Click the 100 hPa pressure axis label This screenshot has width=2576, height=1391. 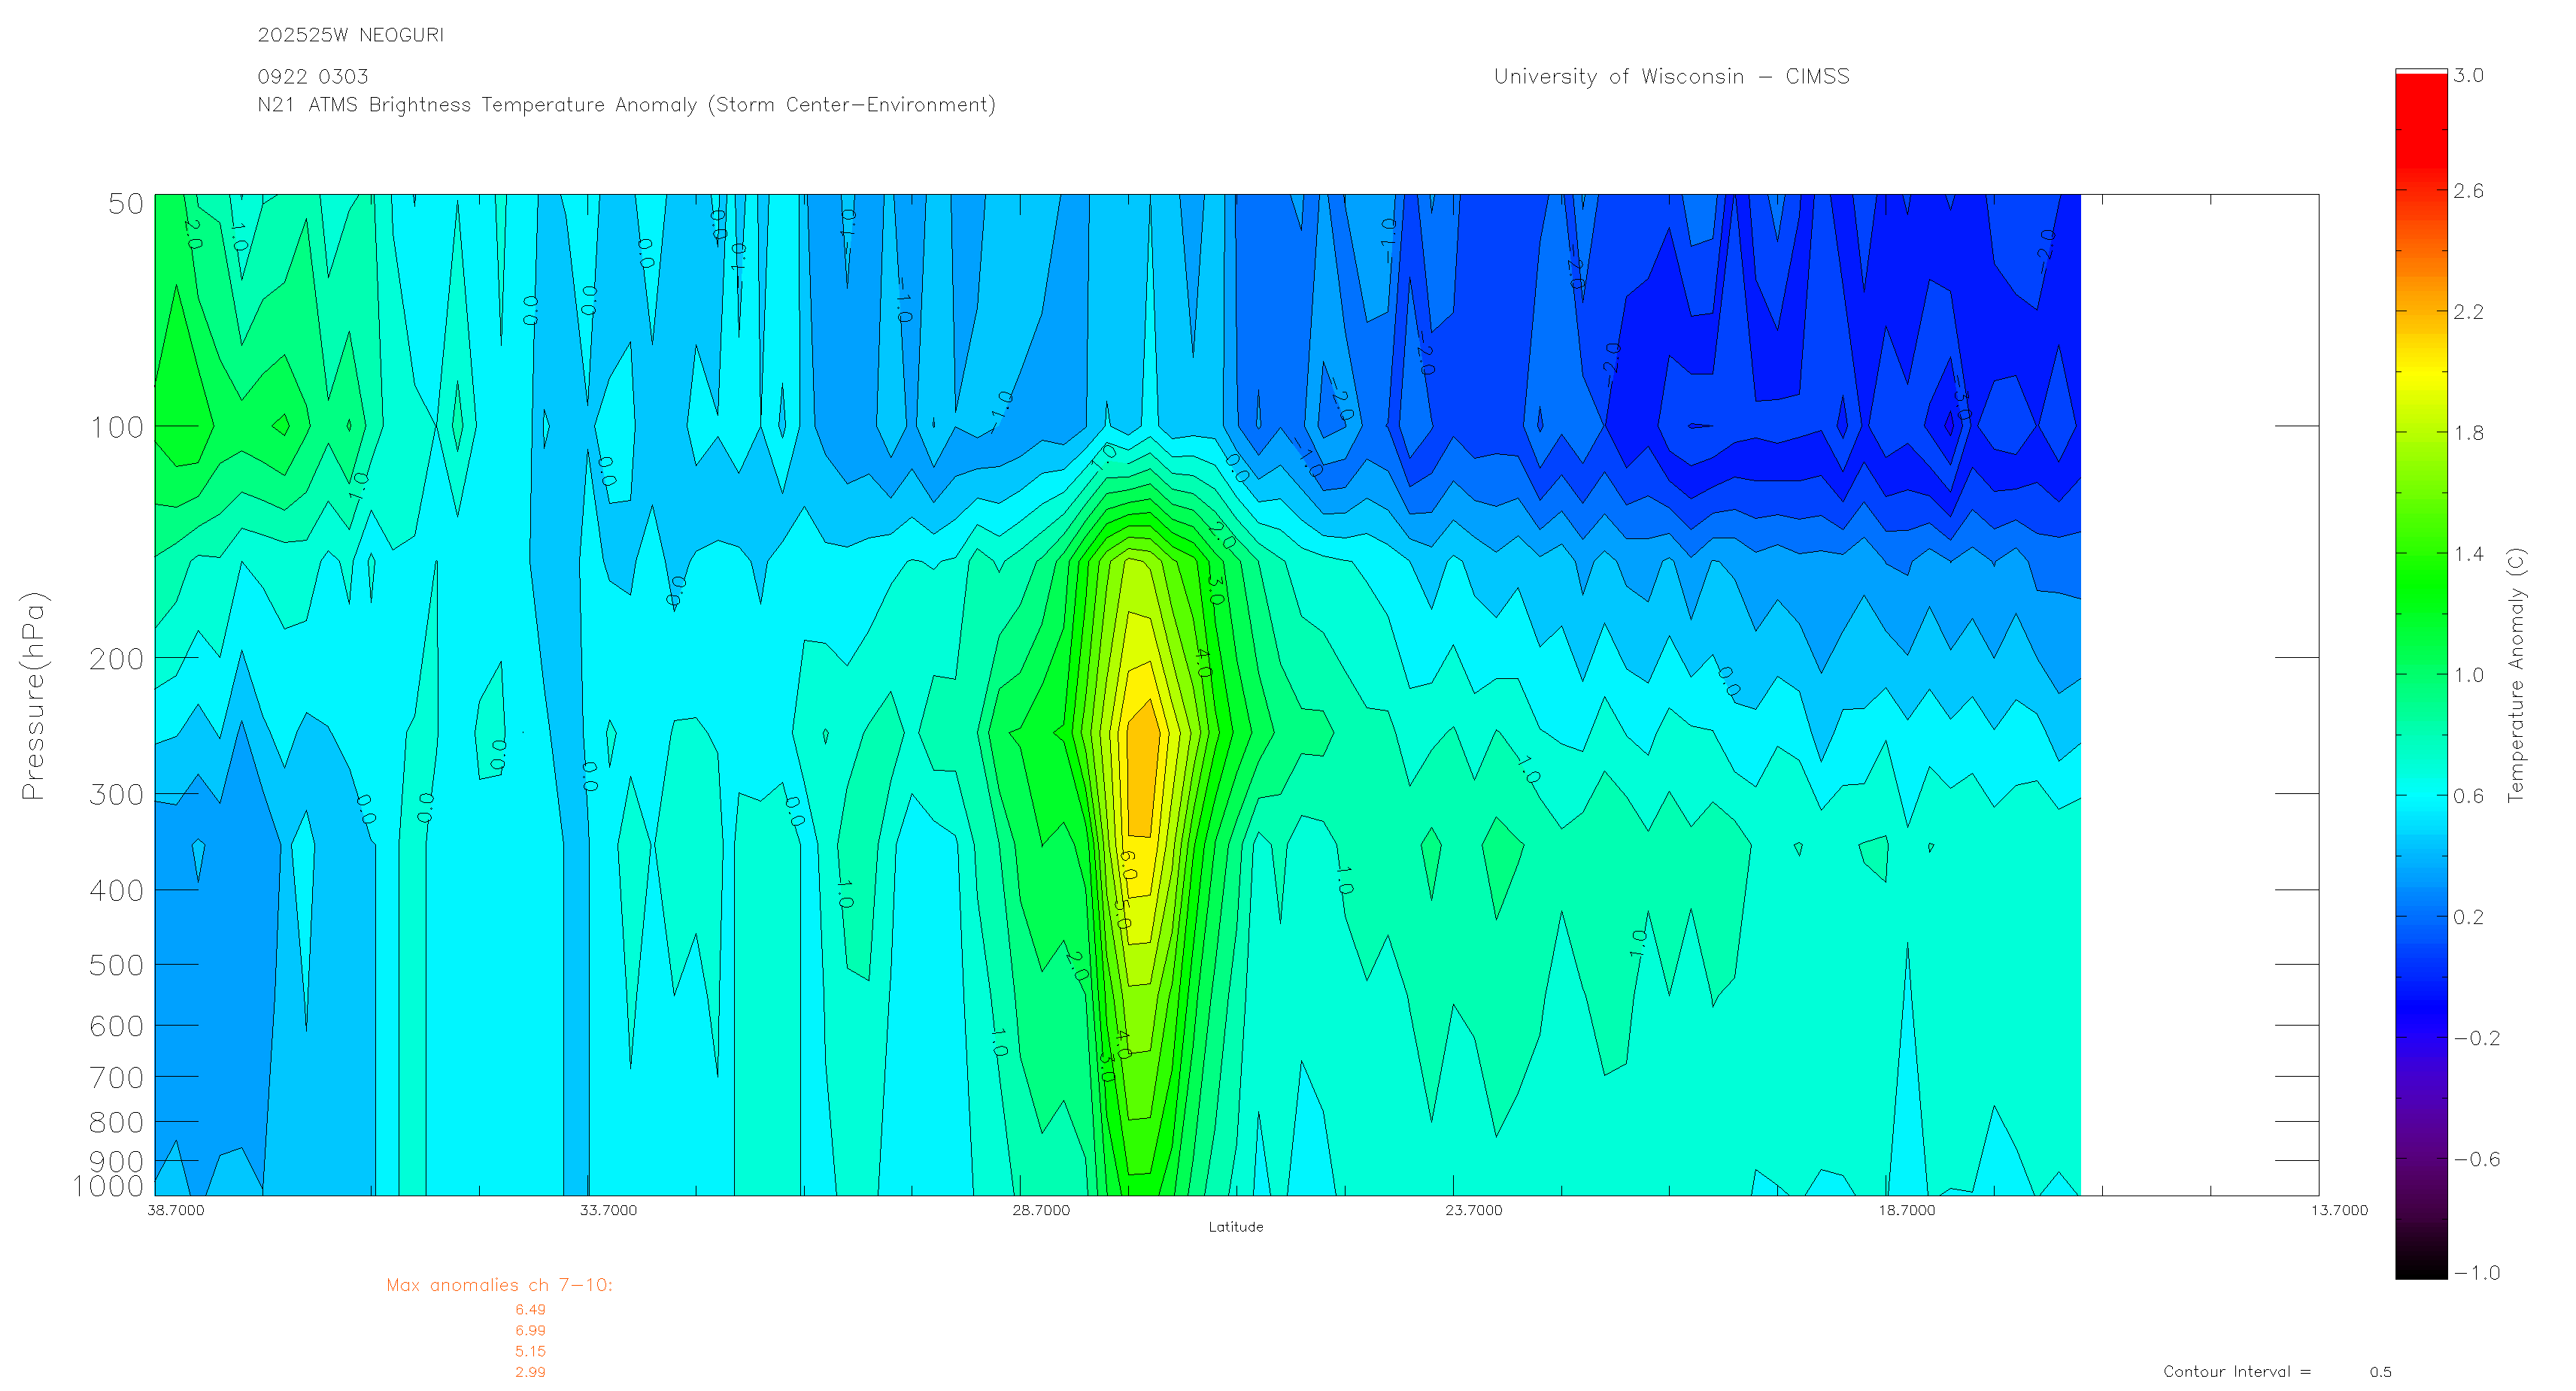pyautogui.click(x=117, y=428)
